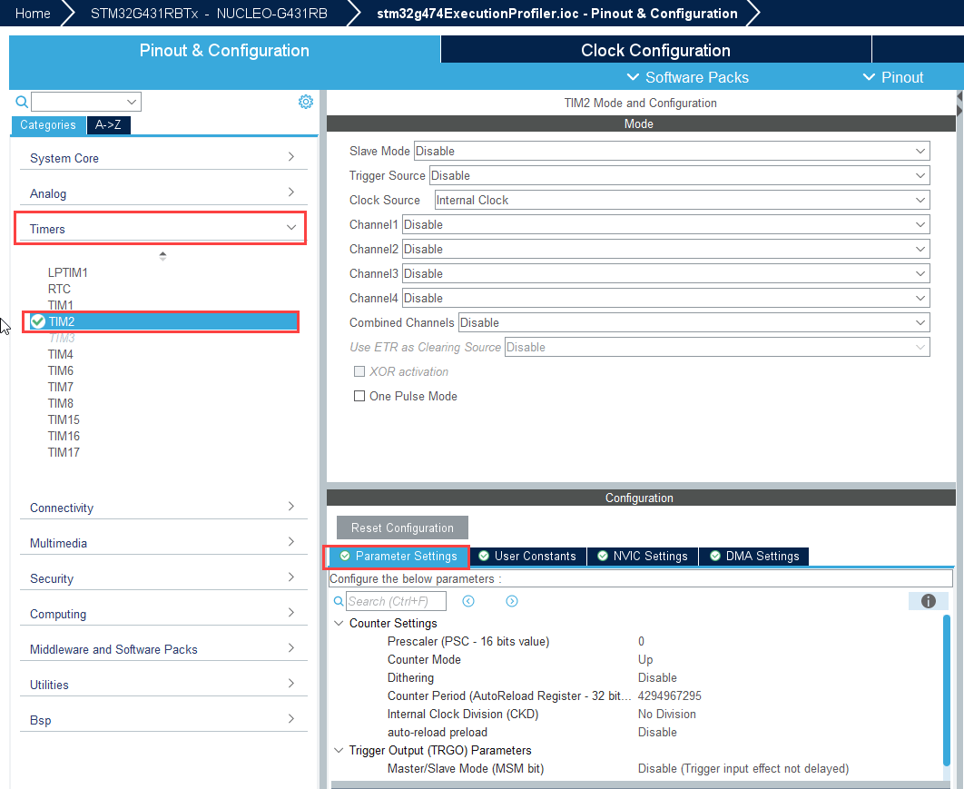Expand the Connectivity category
964x789 pixels.
click(290, 508)
